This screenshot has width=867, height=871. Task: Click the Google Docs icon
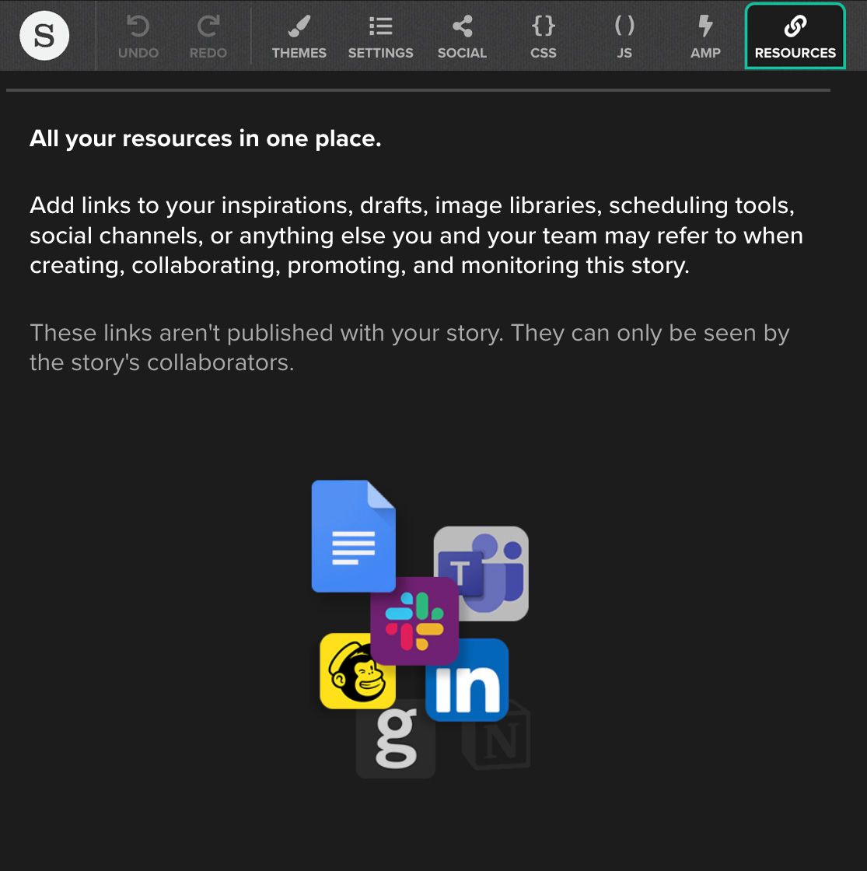[354, 536]
